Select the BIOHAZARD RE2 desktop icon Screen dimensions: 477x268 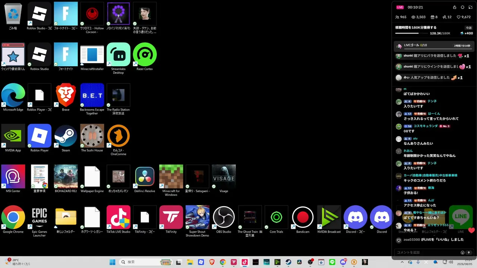[66, 179]
